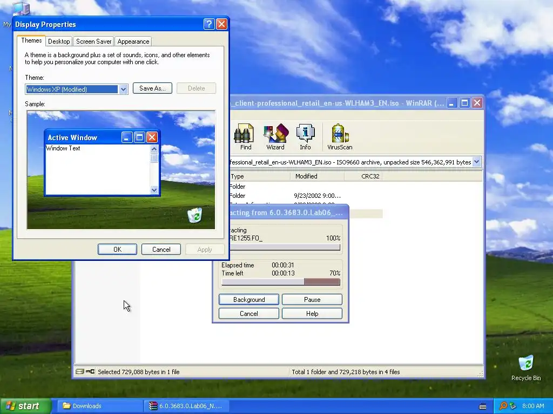The height and width of the screenshot is (414, 553).
Task: Click the WinRAR window resize grip corner
Action: [x=480, y=375]
